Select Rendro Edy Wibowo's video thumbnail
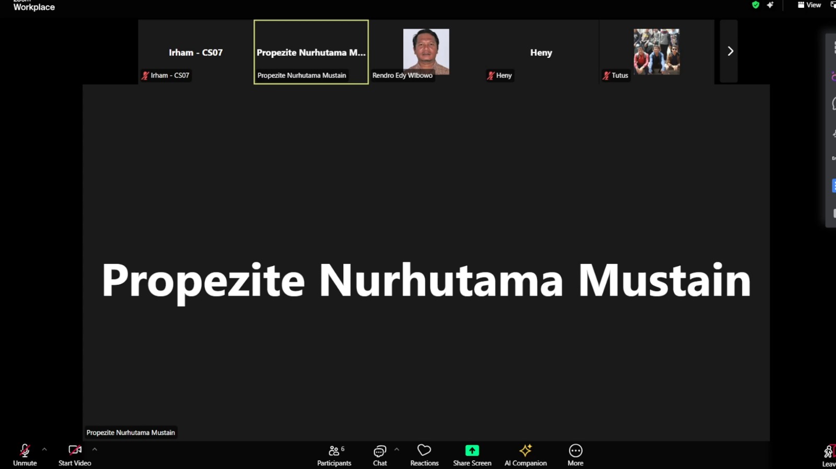Image resolution: width=836 pixels, height=469 pixels. coord(426,52)
